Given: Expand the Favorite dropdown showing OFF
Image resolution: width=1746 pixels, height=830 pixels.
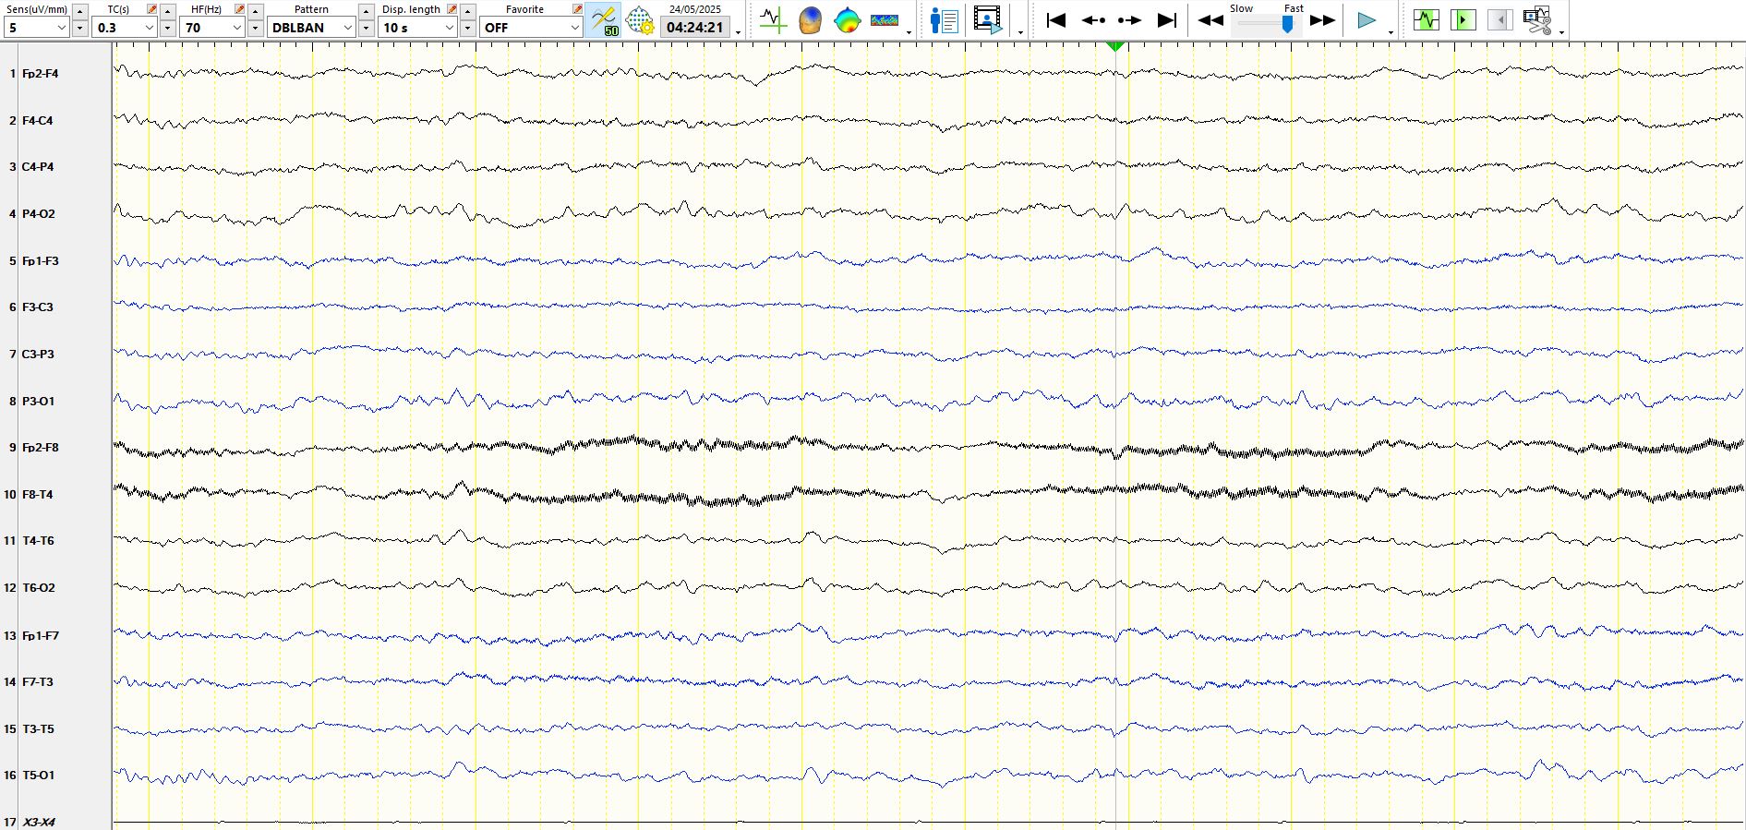Looking at the screenshot, I should (x=573, y=28).
